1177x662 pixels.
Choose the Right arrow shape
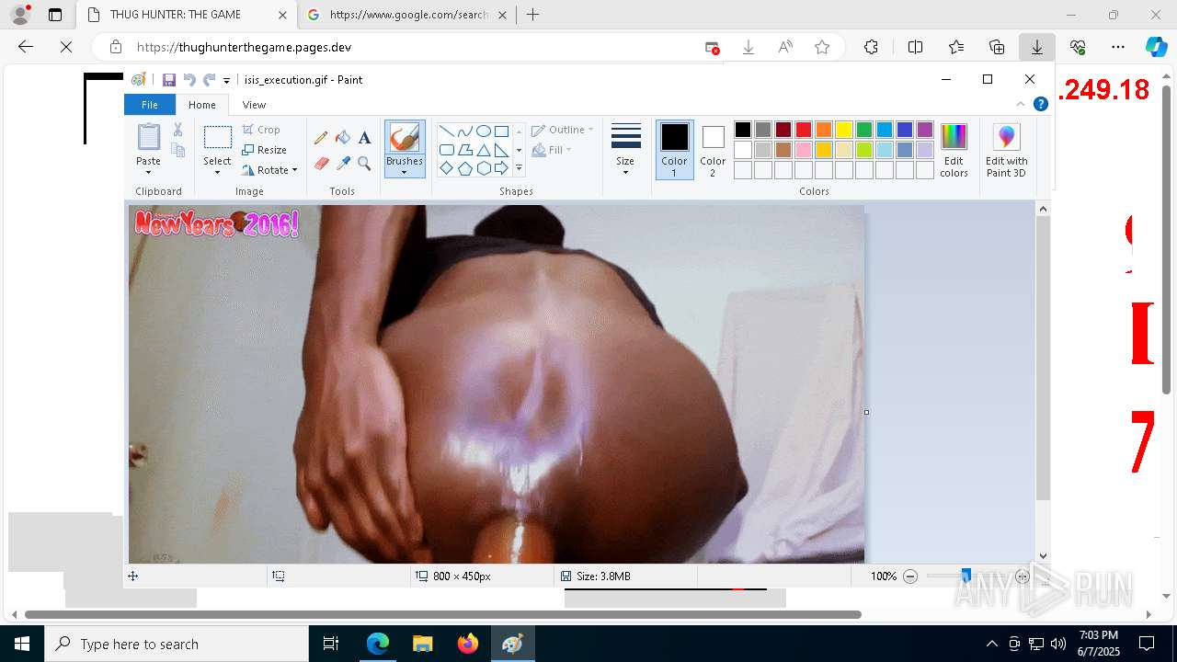pos(501,168)
